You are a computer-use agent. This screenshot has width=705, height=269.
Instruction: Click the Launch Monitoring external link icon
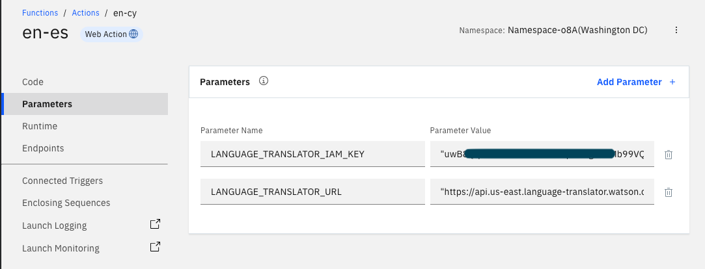155,248
